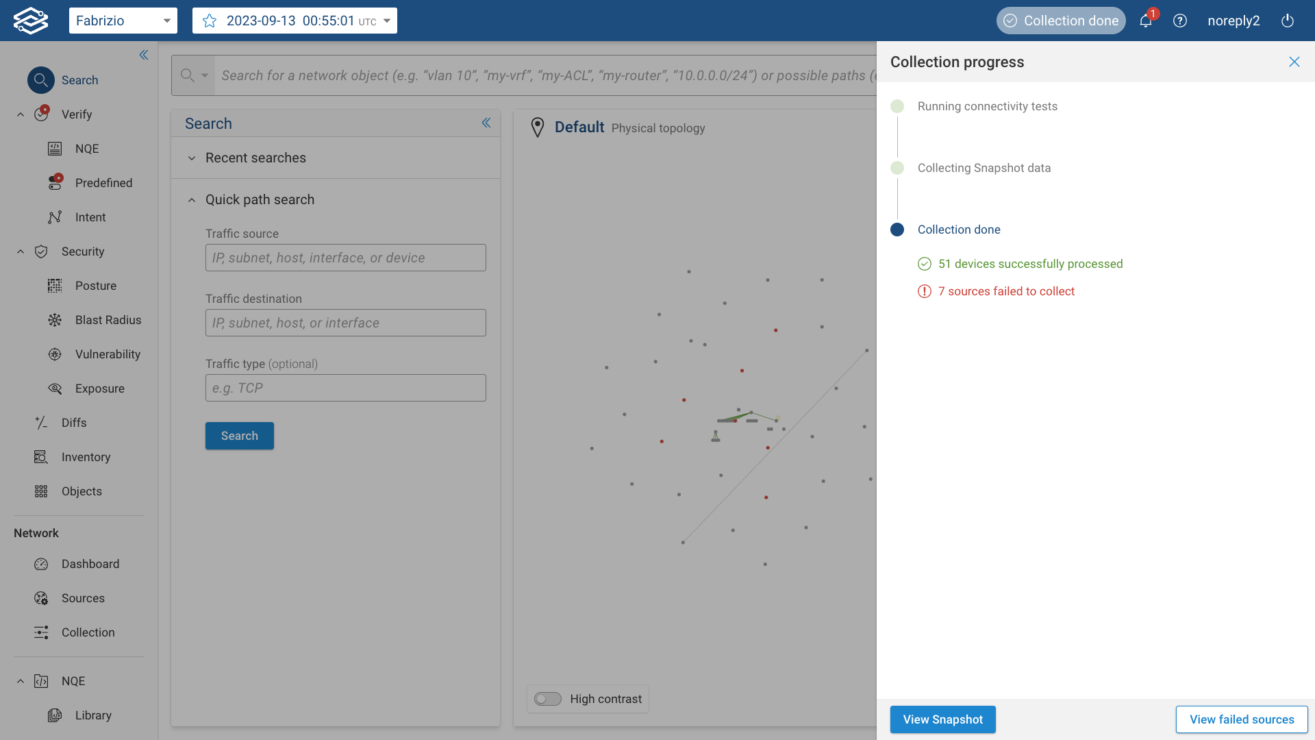This screenshot has height=740, width=1315.
Task: Close the Collection progress panel
Action: [x=1294, y=62]
